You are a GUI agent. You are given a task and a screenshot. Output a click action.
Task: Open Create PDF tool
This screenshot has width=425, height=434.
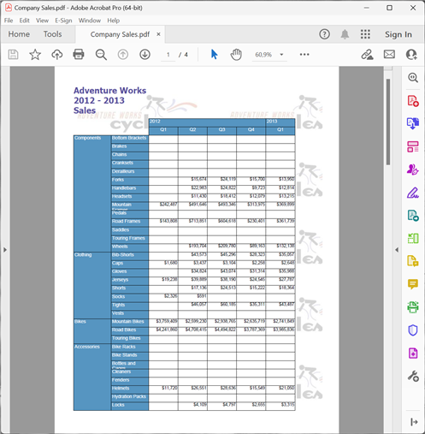[x=413, y=101]
